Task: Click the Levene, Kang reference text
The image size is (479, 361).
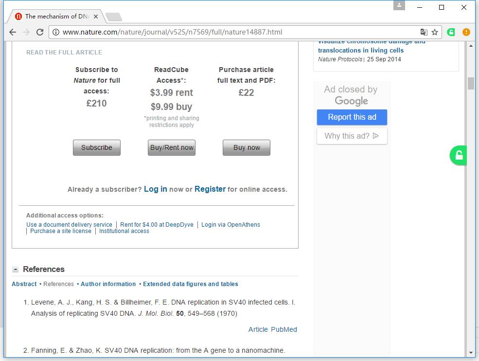Action: coord(163,308)
